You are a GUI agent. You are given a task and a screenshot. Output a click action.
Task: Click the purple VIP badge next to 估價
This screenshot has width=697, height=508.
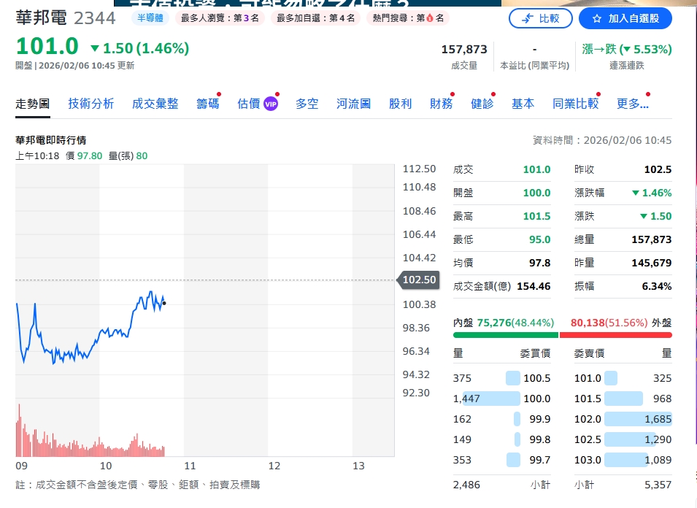271,104
